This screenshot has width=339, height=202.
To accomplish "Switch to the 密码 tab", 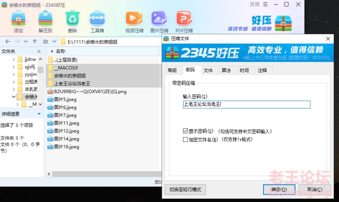I will coord(190,70).
